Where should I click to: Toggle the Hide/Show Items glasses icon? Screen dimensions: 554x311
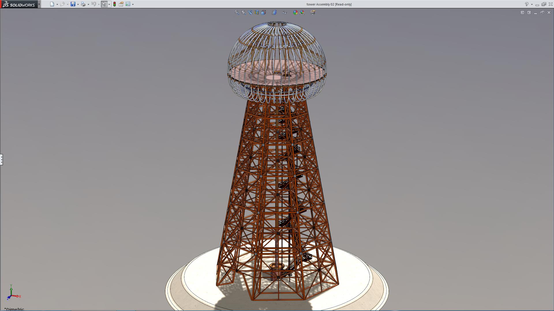(285, 12)
